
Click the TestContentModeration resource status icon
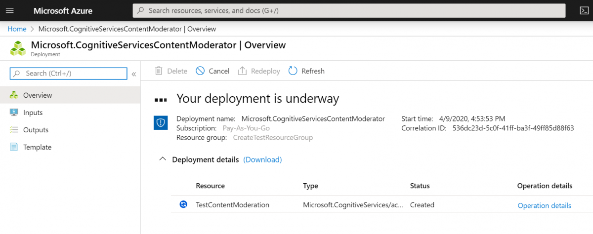click(x=183, y=204)
